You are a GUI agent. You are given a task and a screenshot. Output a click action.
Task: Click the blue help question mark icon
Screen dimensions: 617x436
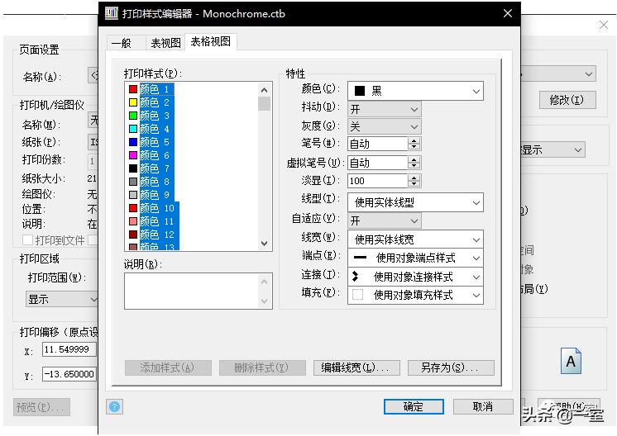point(114,406)
